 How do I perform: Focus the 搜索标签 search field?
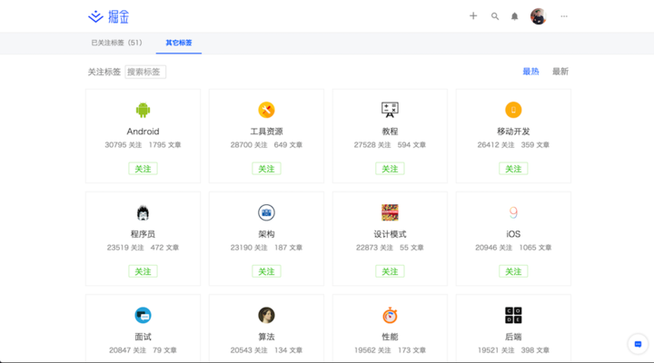[x=145, y=72]
